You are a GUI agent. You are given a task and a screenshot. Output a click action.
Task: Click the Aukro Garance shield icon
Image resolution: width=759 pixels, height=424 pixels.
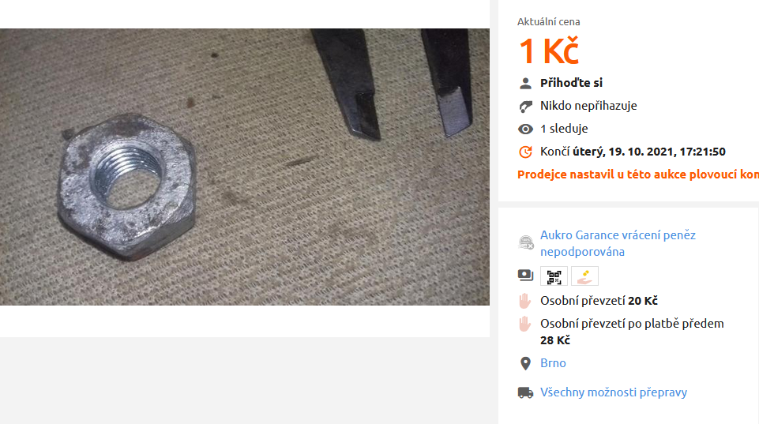pos(526,242)
